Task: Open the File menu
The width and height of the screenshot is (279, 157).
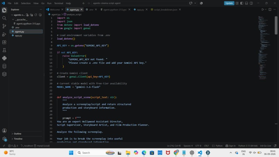Action: click(9, 3)
